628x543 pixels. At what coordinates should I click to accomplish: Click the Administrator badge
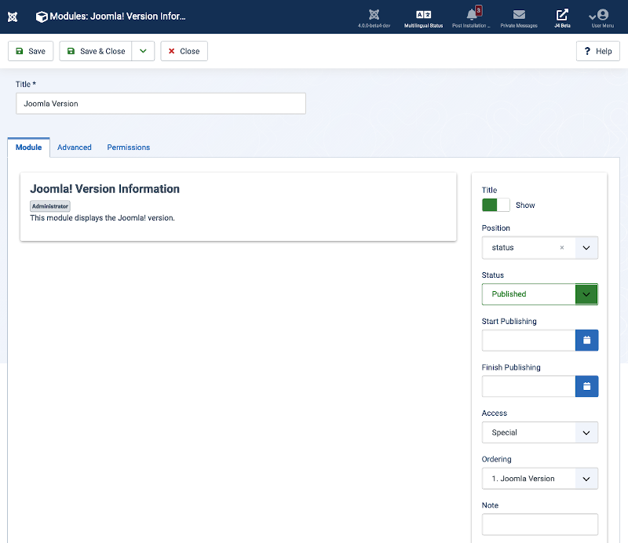coord(50,206)
